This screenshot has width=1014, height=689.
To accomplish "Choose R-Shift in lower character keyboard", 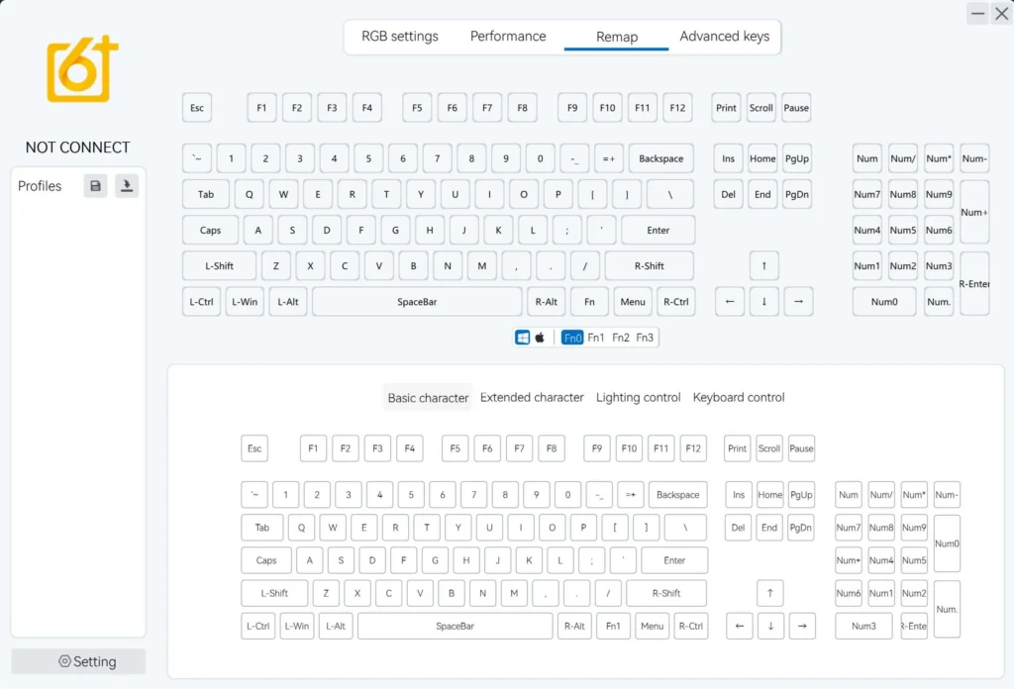I will click(x=666, y=593).
